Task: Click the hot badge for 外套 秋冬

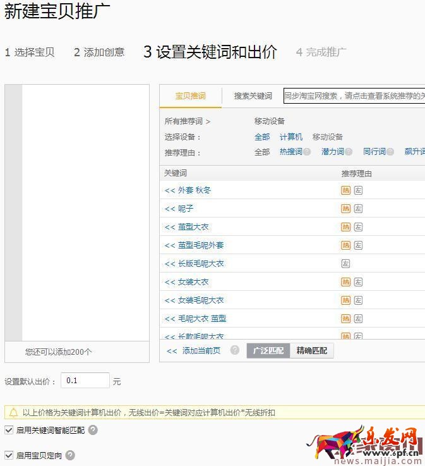Action: click(346, 190)
